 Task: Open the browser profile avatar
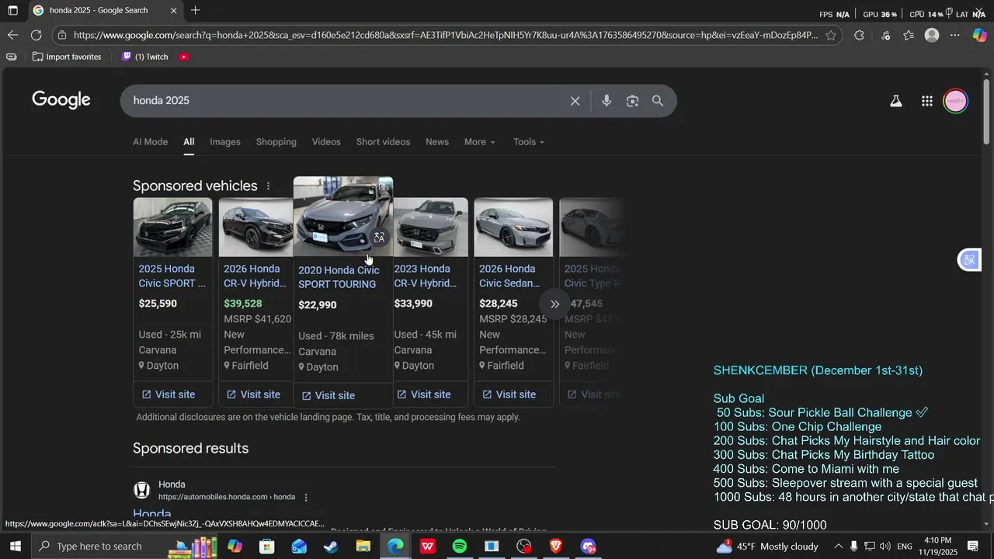[x=932, y=35]
